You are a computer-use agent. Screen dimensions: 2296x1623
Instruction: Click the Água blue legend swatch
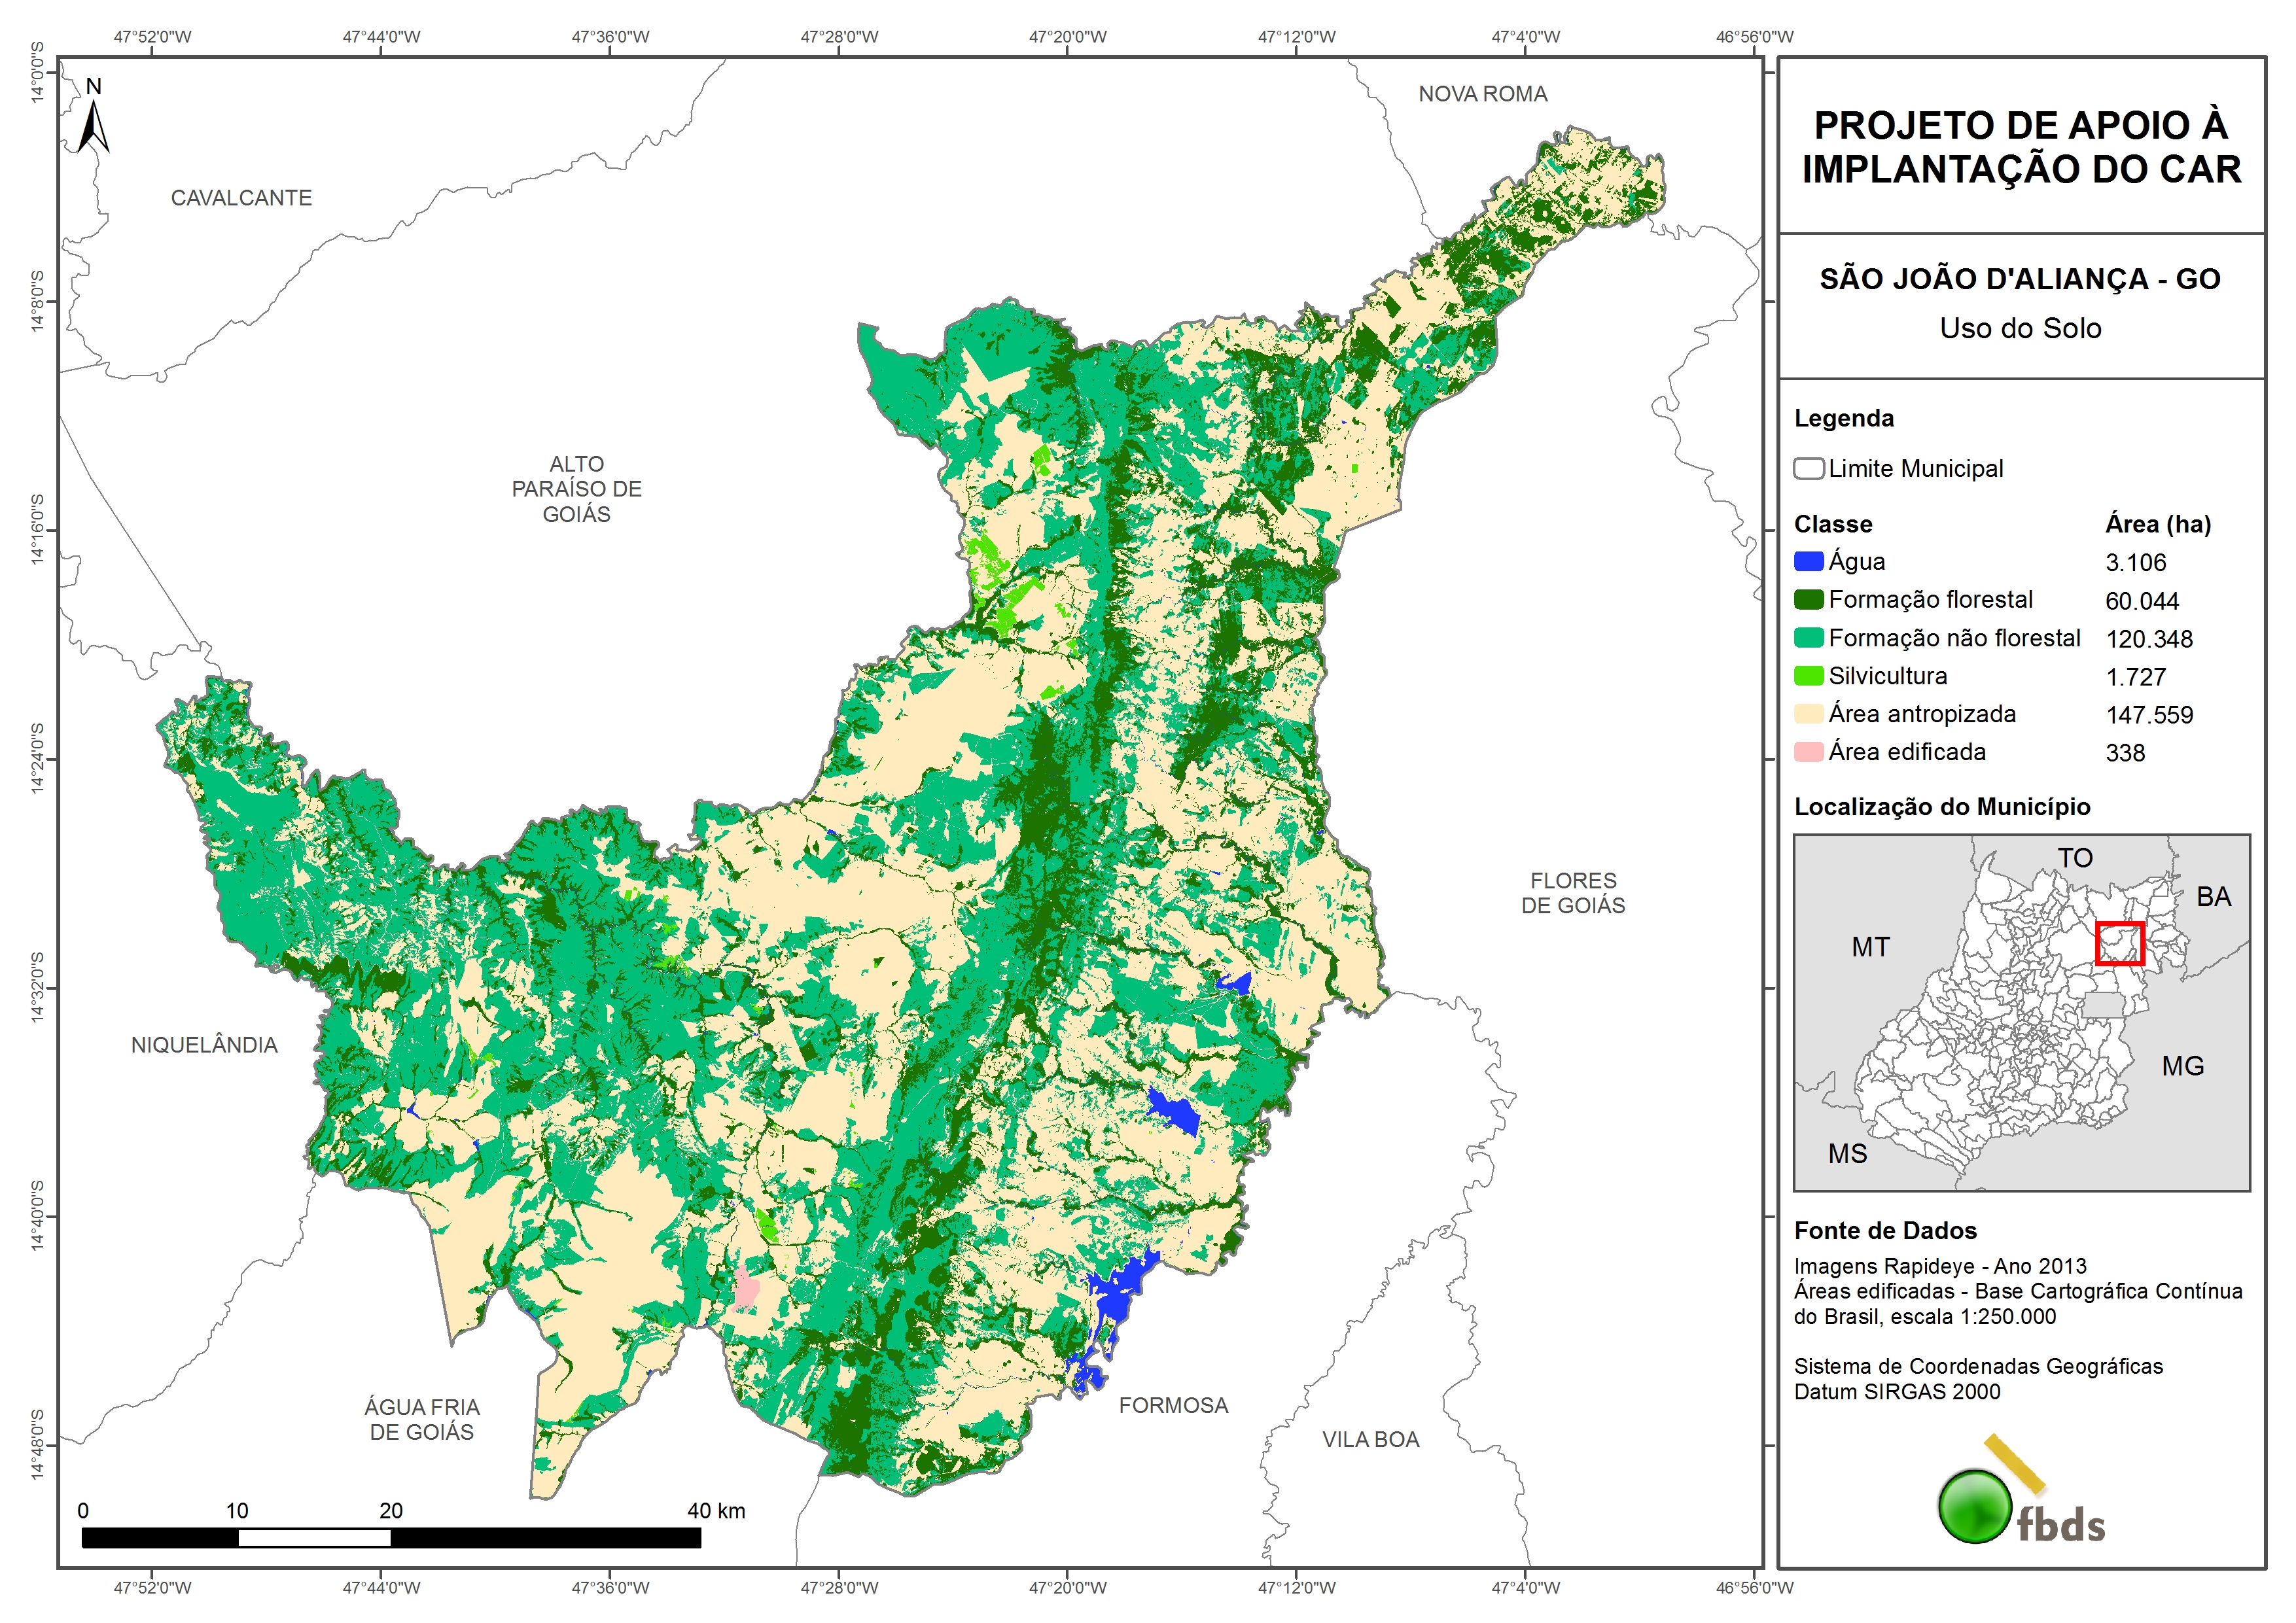[x=1808, y=562]
